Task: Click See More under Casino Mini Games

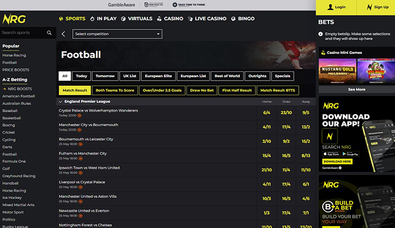Action: pos(357,90)
